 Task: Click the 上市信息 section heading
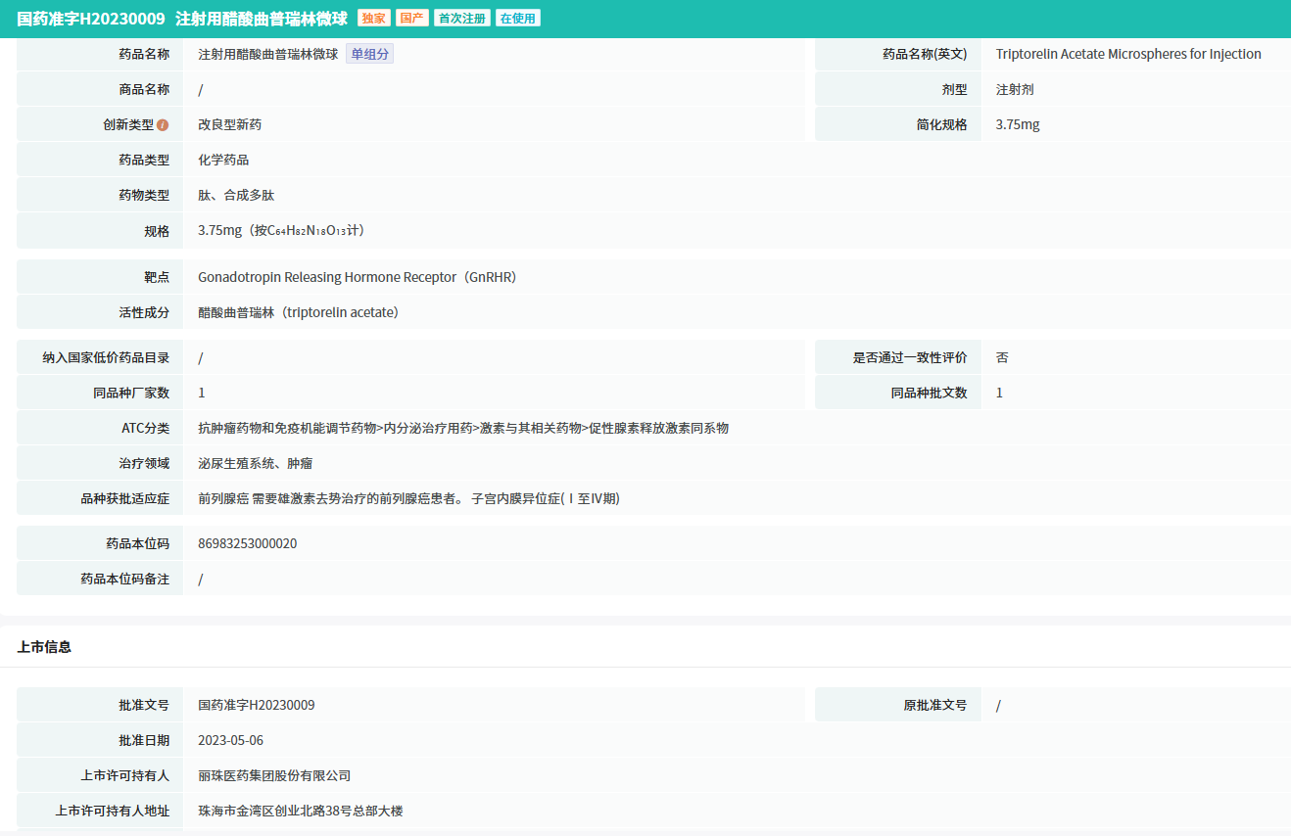(44, 647)
